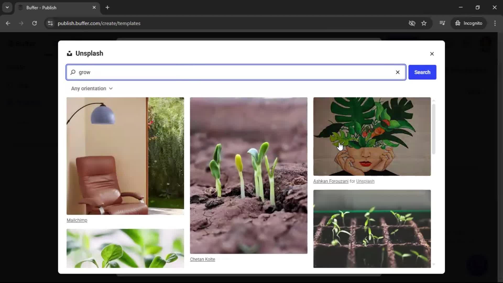
Task: Open the Chetan Kolte photographer link
Action: pos(202,259)
